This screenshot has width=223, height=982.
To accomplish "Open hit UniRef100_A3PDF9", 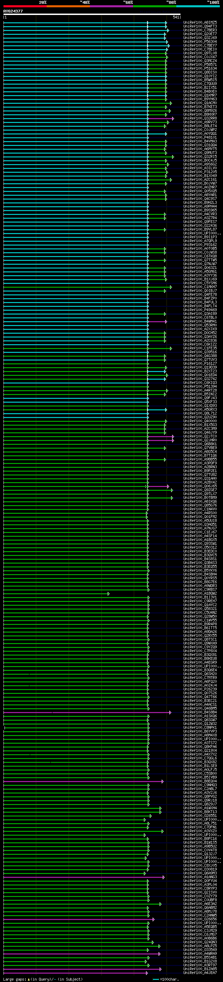I will (200, 463).
